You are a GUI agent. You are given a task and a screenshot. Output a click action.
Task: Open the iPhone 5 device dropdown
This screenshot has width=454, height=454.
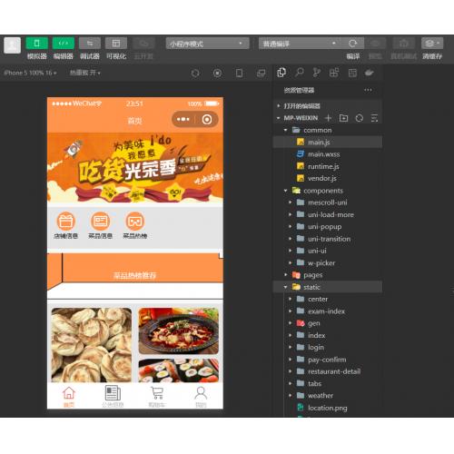(30, 73)
